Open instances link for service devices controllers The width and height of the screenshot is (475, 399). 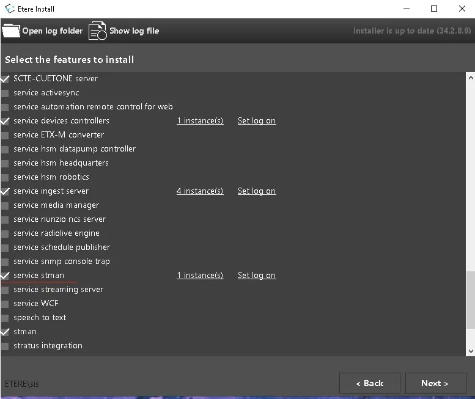200,121
